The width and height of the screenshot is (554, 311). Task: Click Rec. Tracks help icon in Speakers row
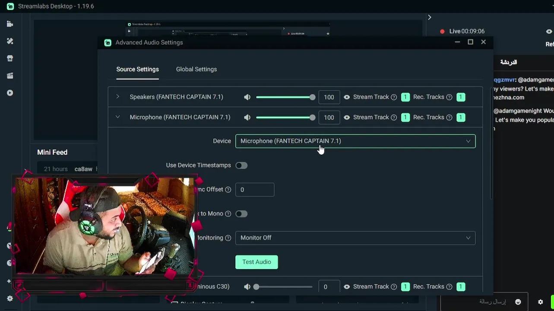(449, 97)
